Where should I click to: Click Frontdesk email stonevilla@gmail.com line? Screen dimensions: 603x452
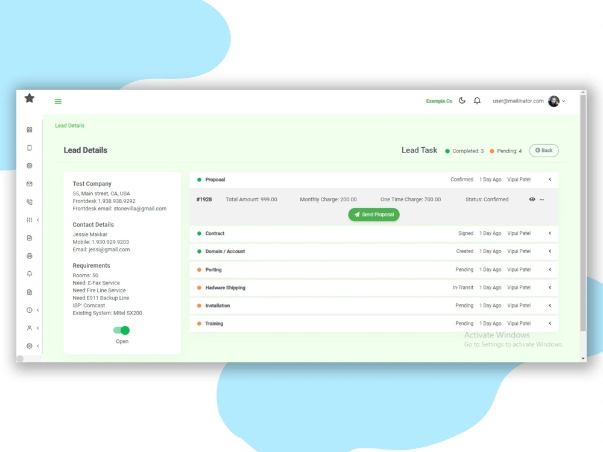[119, 209]
